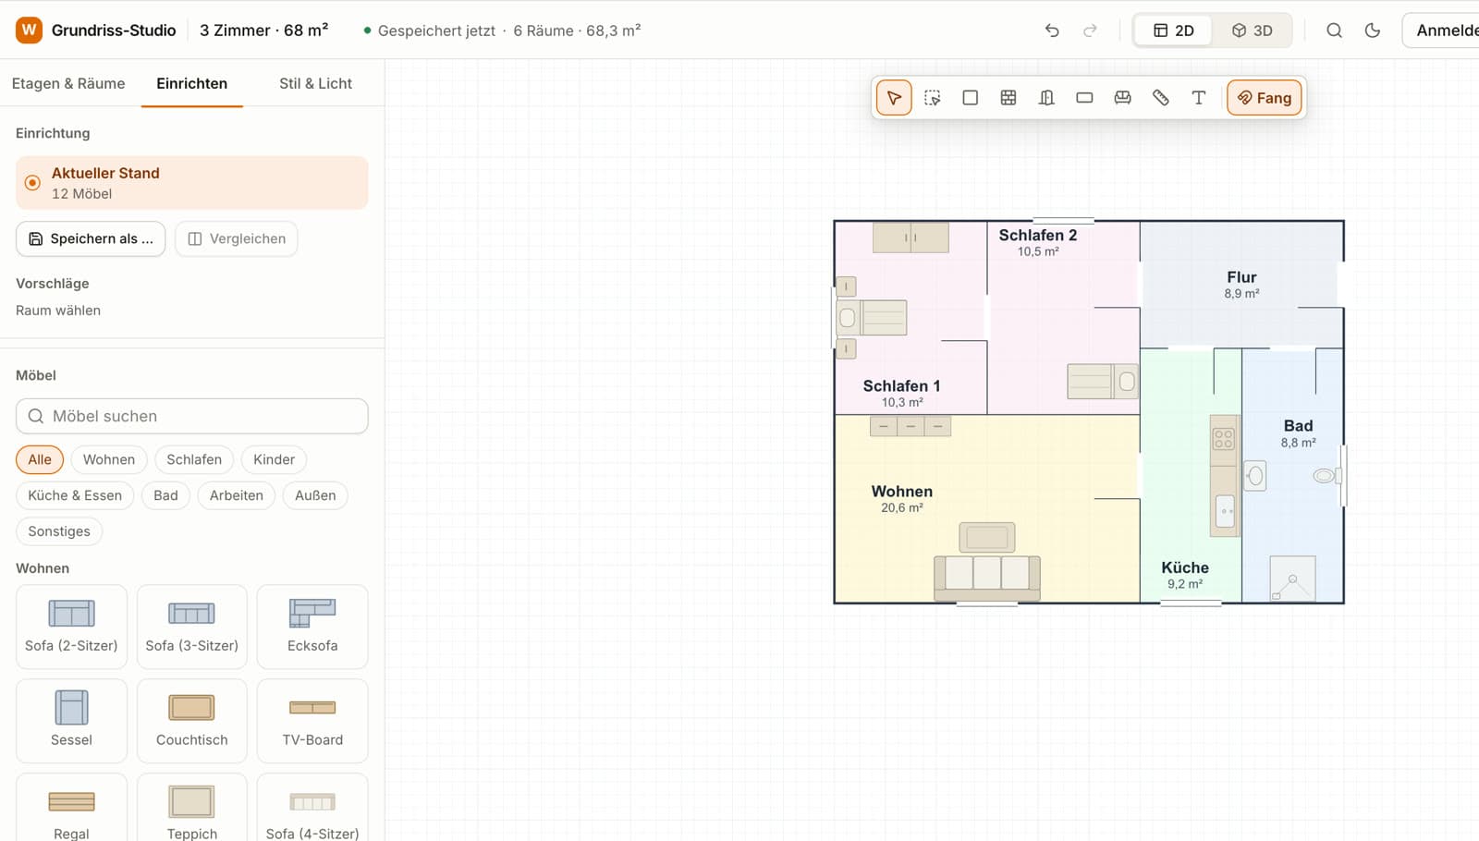Pick the Sessel furniture item

tap(71, 721)
